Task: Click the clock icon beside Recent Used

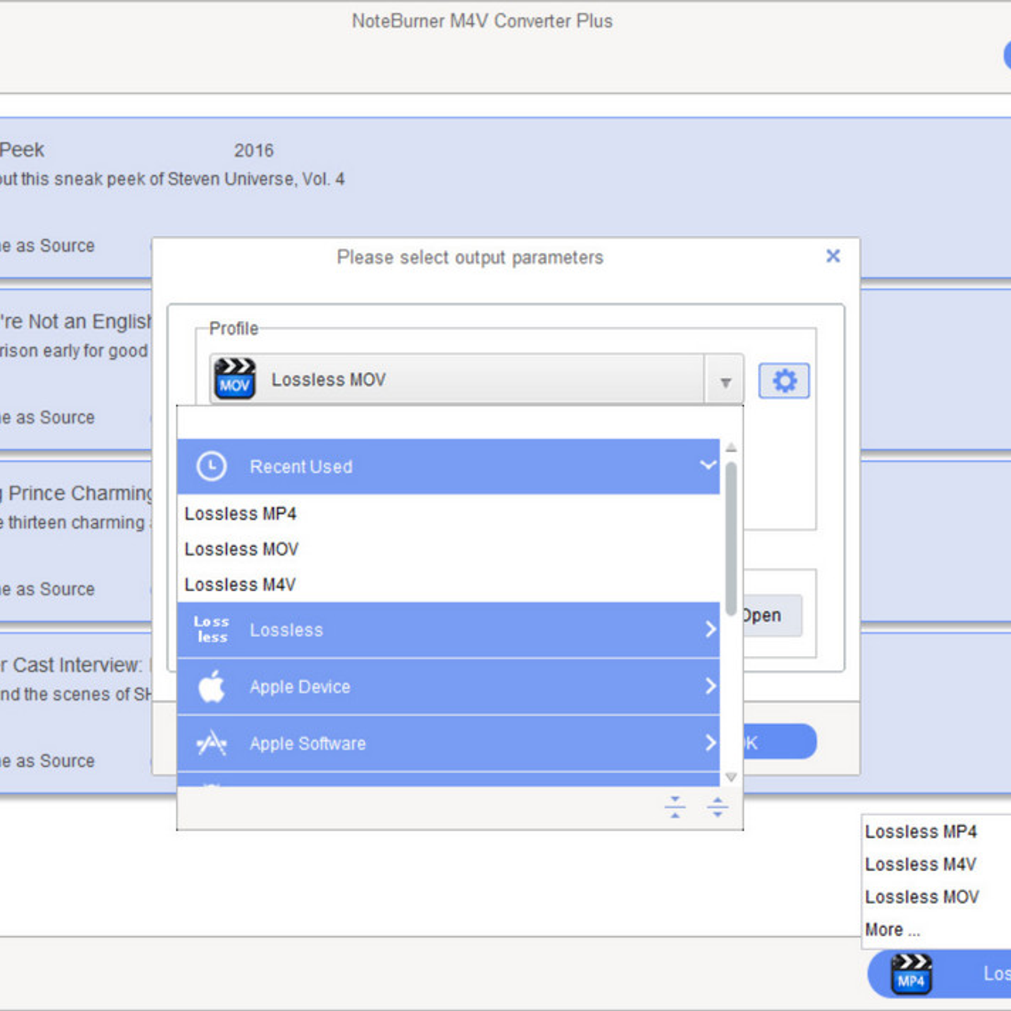Action: click(211, 467)
